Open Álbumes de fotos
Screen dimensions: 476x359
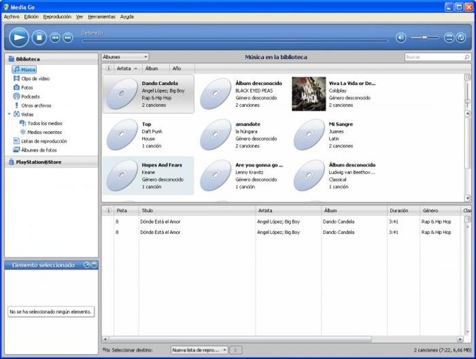pos(35,150)
